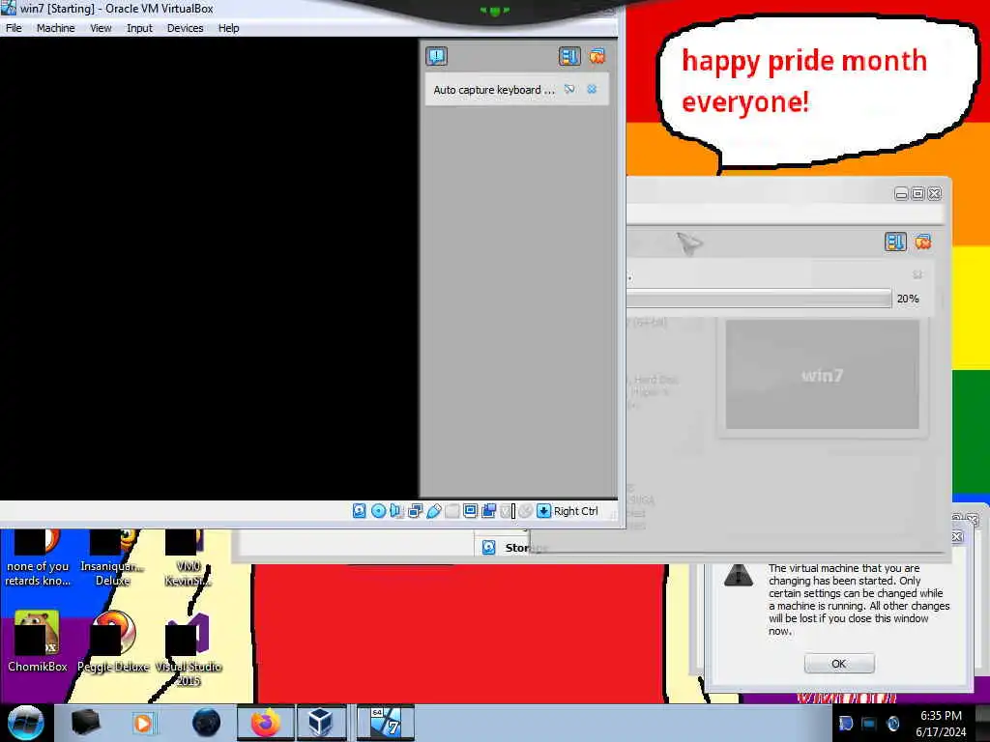Image resolution: width=990 pixels, height=742 pixels.
Task: Toggle notification ordering icon in win7 VM panel
Action: coord(568,56)
